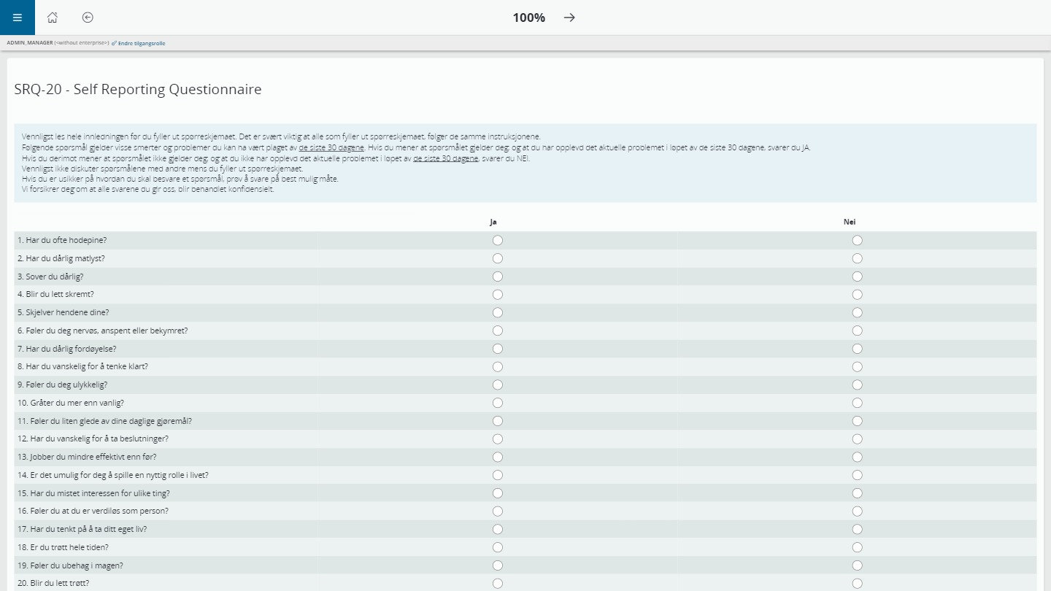The width and height of the screenshot is (1051, 591).
Task: Select Nei for "Har du dårlig matlyst?"
Action: coord(857,258)
